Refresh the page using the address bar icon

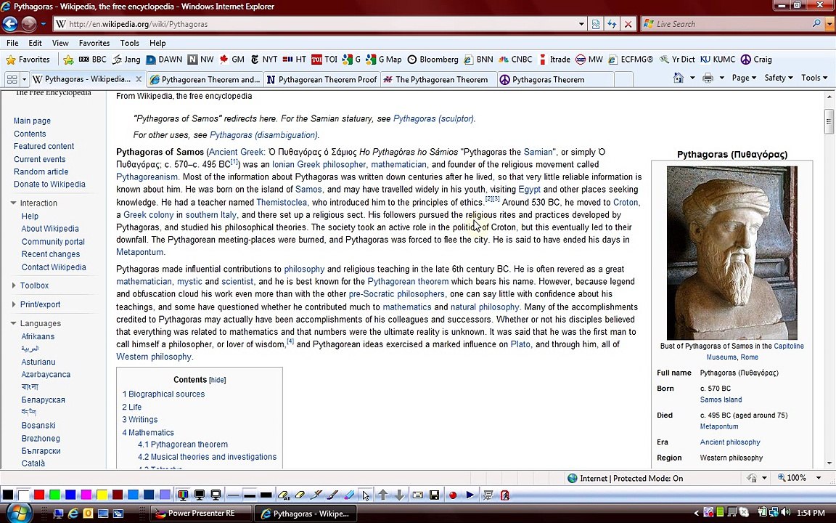(x=612, y=24)
